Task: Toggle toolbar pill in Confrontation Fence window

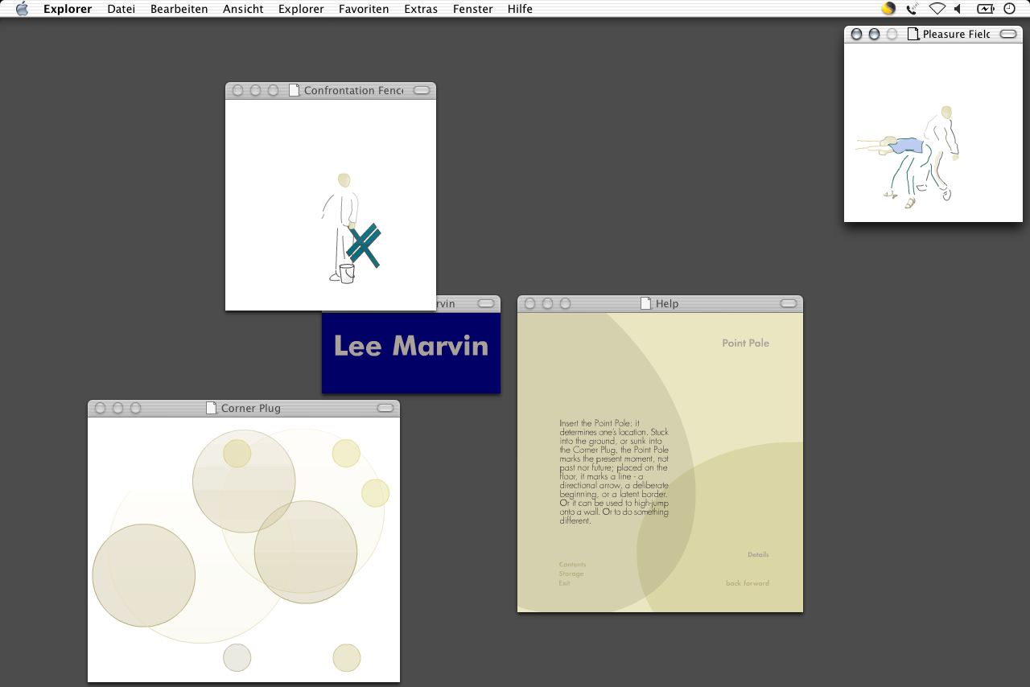Action: pyautogui.click(x=422, y=90)
